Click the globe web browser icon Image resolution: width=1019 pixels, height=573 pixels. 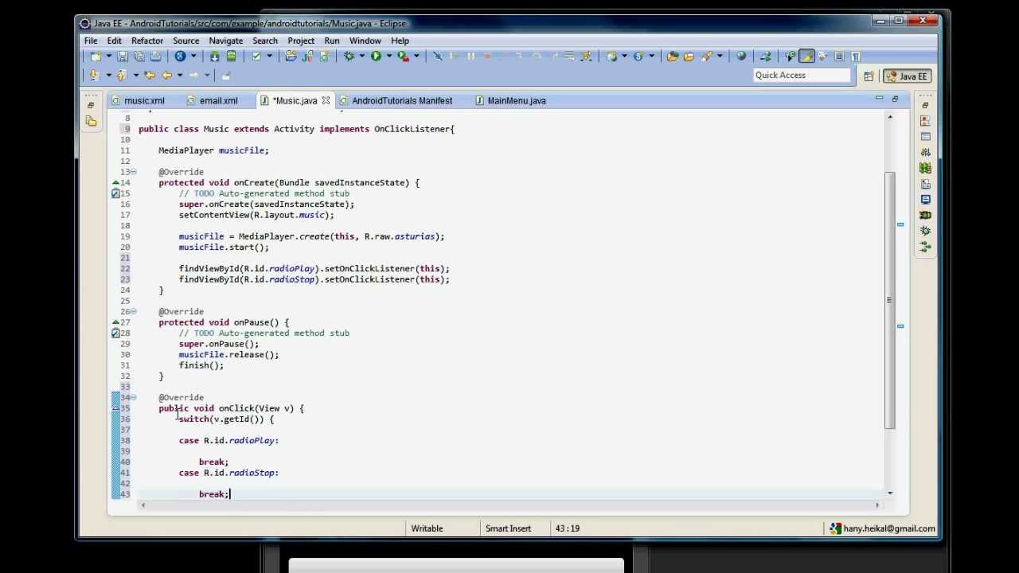click(741, 57)
